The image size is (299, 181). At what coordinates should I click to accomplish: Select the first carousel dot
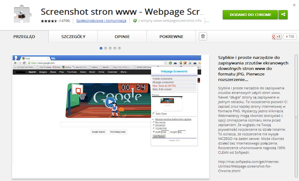click(101, 48)
